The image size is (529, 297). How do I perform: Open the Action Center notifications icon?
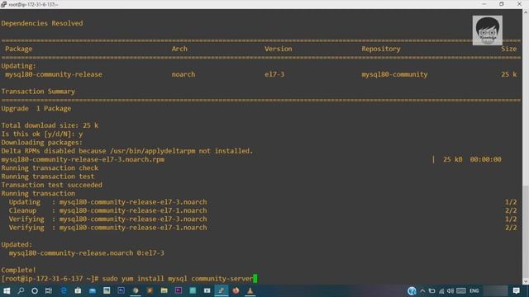tap(516, 291)
